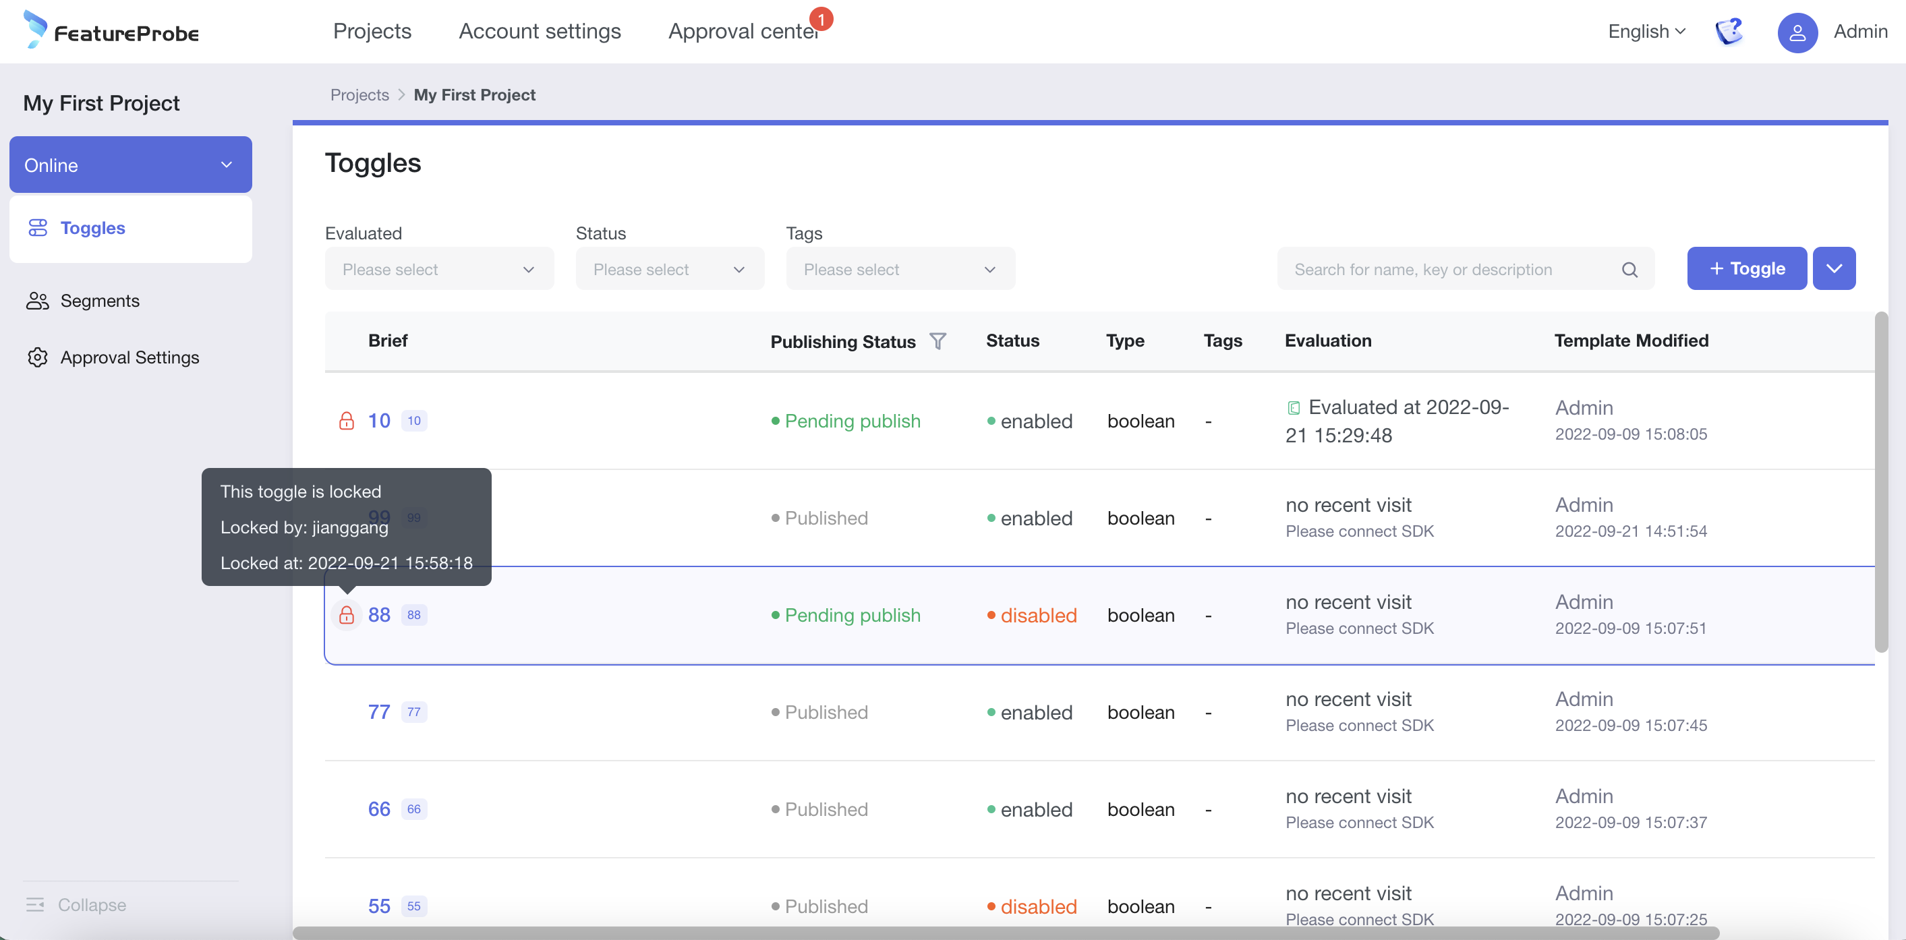Click the evaluated copy icon for toggle 10
Image resolution: width=1906 pixels, height=940 pixels.
(x=1294, y=407)
